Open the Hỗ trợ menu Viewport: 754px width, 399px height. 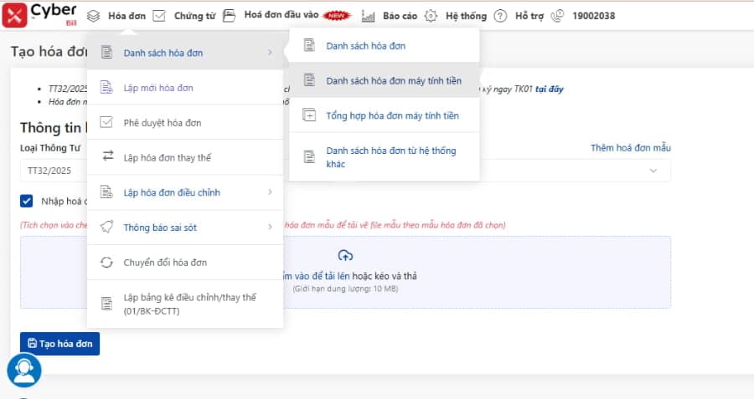tap(529, 16)
